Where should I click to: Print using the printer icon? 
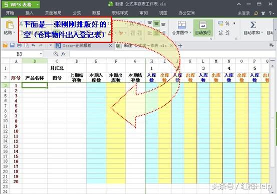(19, 45)
